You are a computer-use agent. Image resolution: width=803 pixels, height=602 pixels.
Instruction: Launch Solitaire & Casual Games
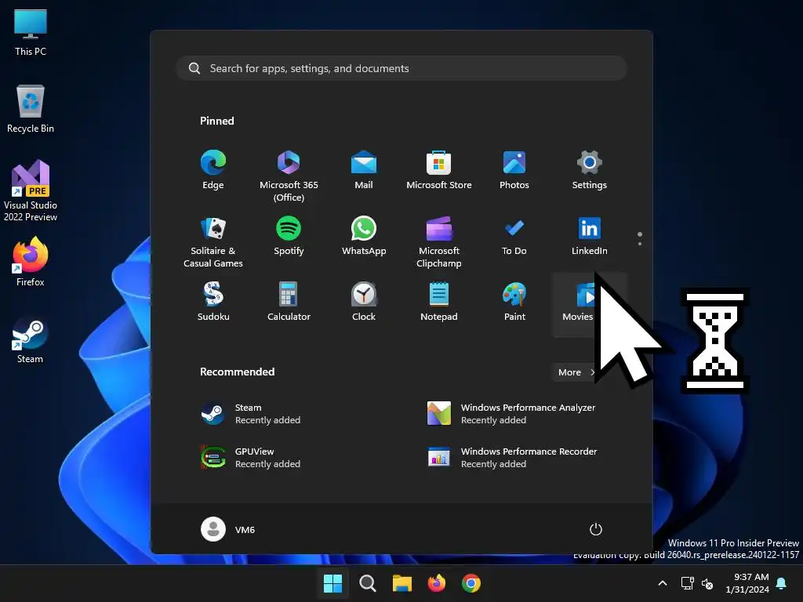(213, 241)
